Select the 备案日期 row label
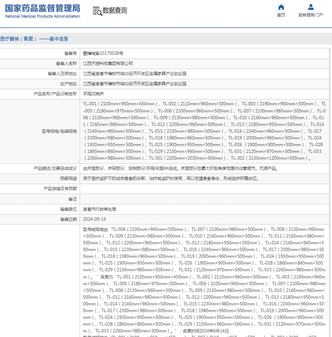The width and height of the screenshot is (332, 337). tap(68, 219)
